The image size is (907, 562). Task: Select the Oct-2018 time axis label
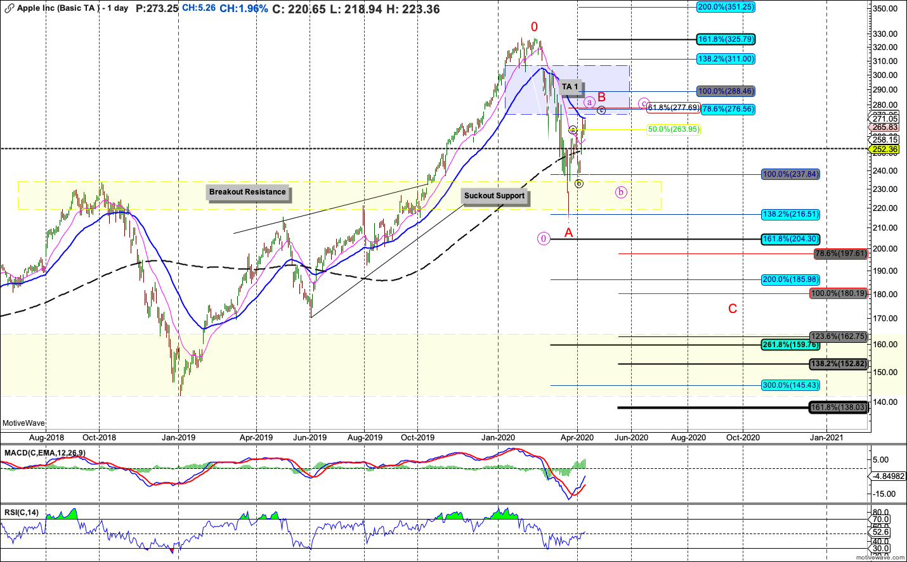click(x=99, y=437)
